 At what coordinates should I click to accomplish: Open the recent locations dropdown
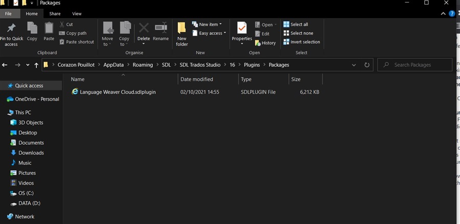(28, 65)
